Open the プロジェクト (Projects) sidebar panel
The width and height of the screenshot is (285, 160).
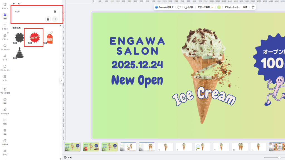[5, 67]
